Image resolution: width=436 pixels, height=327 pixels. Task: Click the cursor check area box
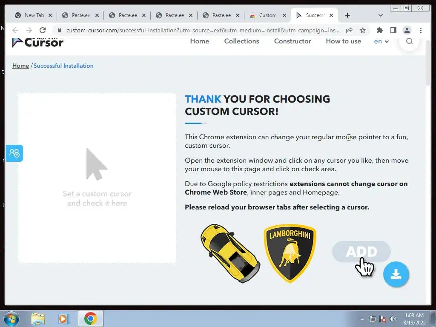[x=97, y=178]
